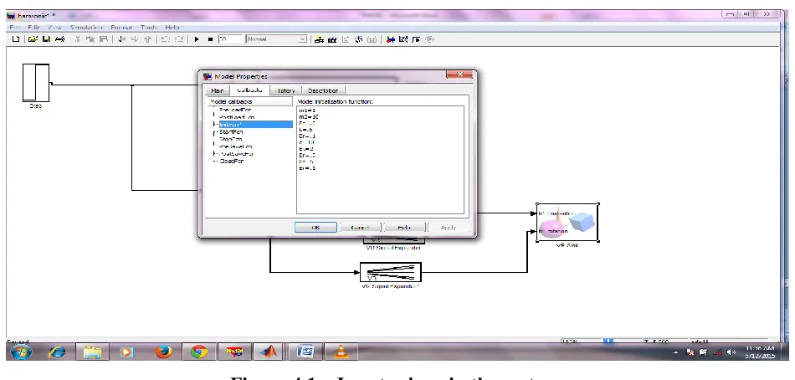Switch to the Description tab
Image resolution: width=795 pixels, height=380 pixels.
coord(323,90)
